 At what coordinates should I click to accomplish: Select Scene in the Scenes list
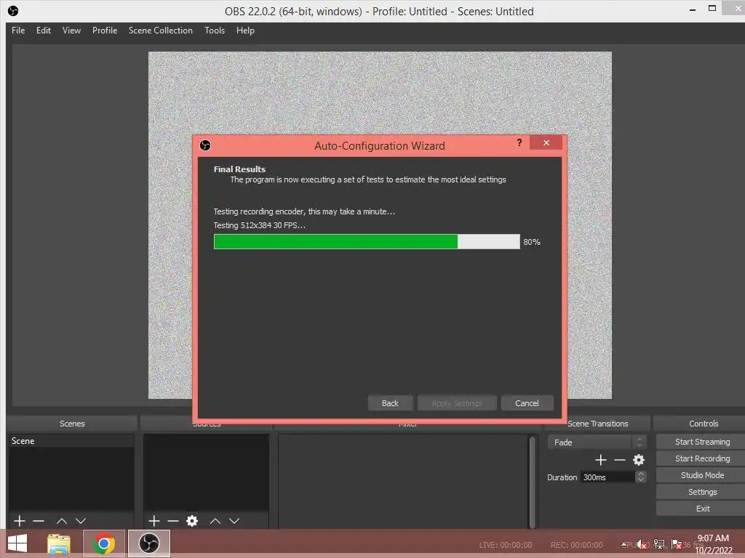[71, 441]
